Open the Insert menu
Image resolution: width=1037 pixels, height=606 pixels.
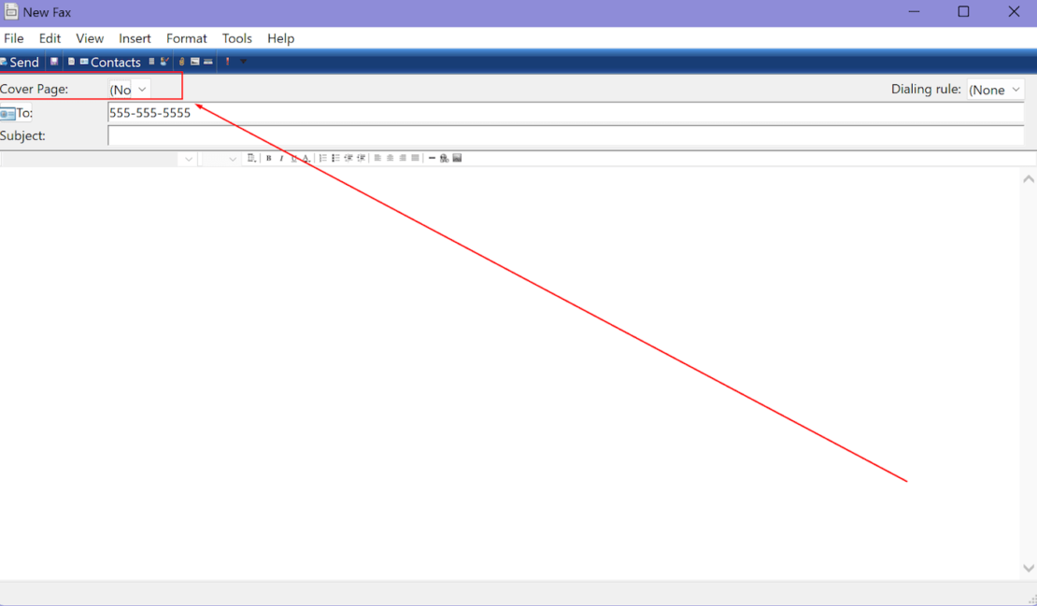click(x=135, y=38)
